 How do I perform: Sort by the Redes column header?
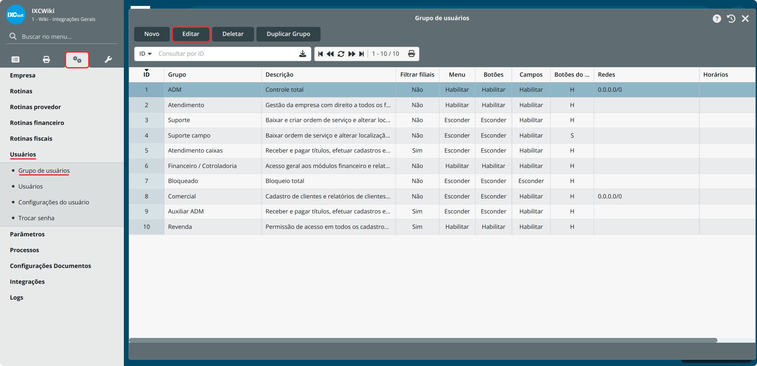[646, 75]
